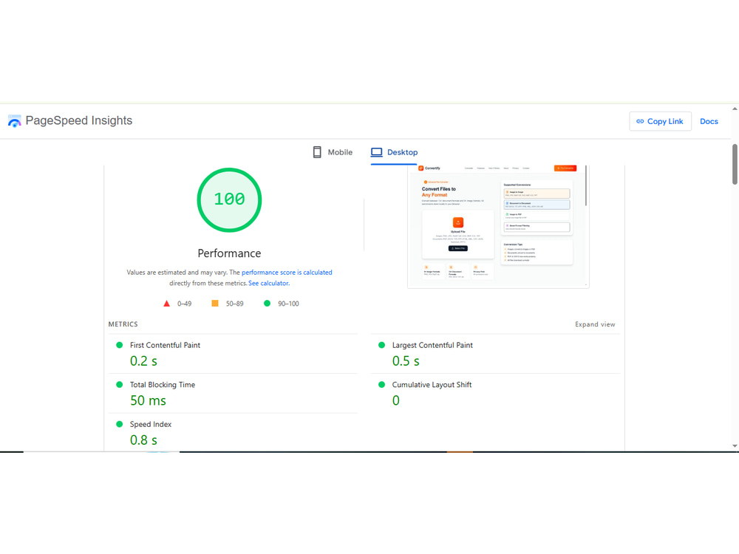Click the Largest Contentful Paint label

pyautogui.click(x=432, y=345)
